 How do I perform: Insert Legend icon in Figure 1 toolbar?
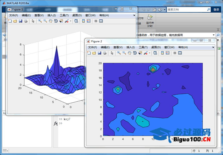point(89,21)
